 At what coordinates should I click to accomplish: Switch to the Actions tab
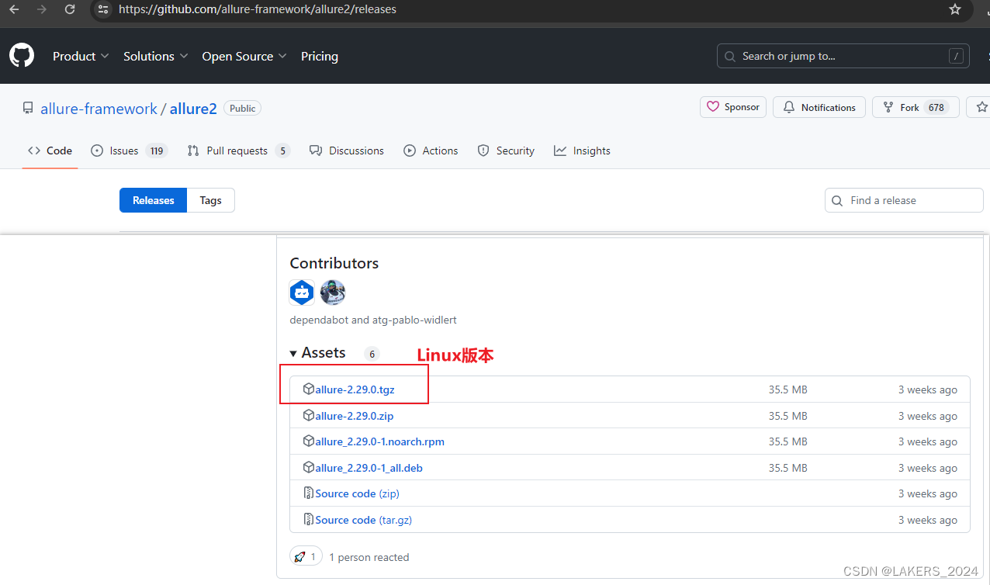tap(431, 151)
